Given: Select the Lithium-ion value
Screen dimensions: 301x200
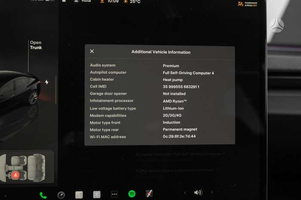Looking at the screenshot, I should click(173, 108).
